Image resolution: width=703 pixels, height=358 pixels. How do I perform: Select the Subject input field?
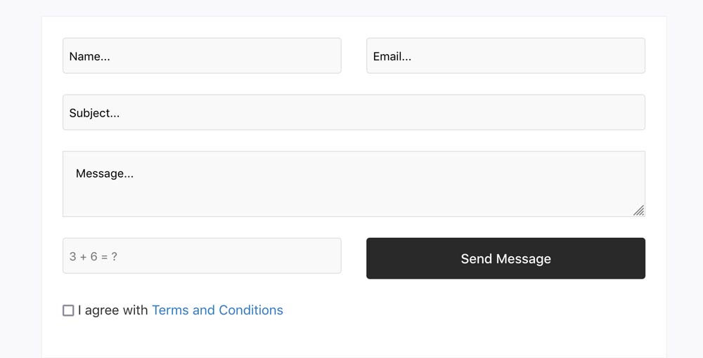[354, 112]
